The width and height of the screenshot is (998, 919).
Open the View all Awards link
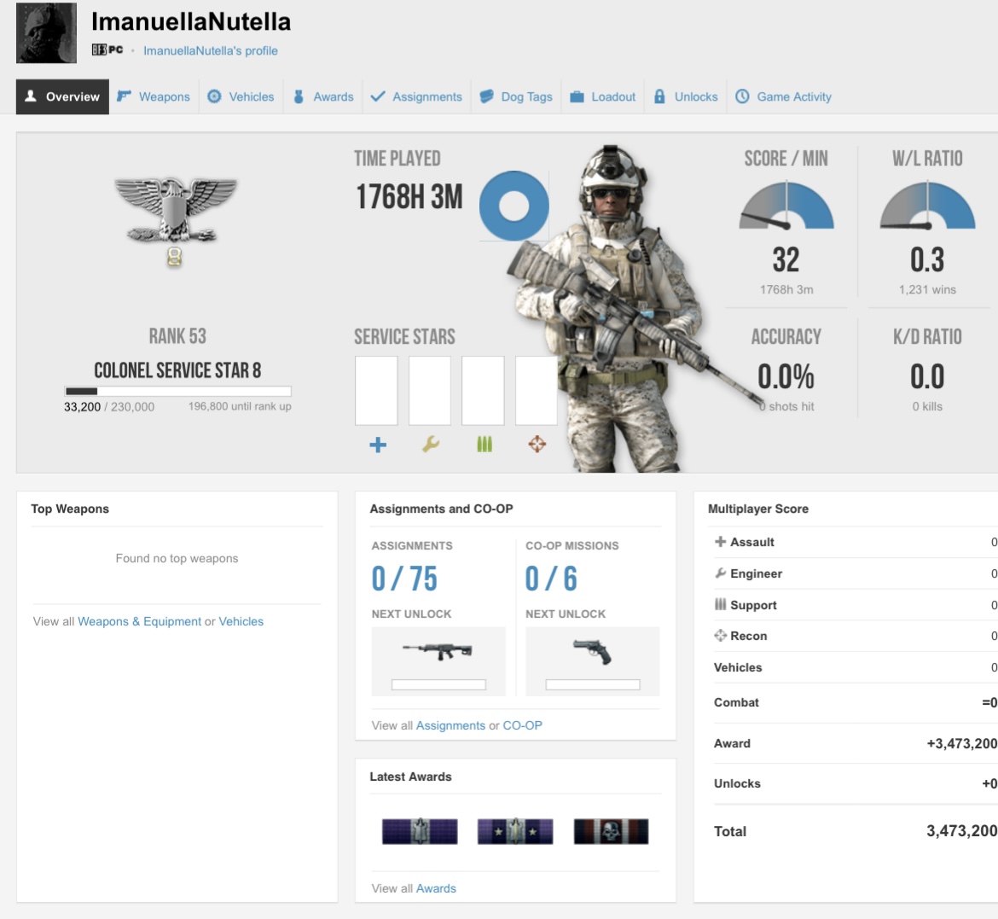[x=436, y=888]
